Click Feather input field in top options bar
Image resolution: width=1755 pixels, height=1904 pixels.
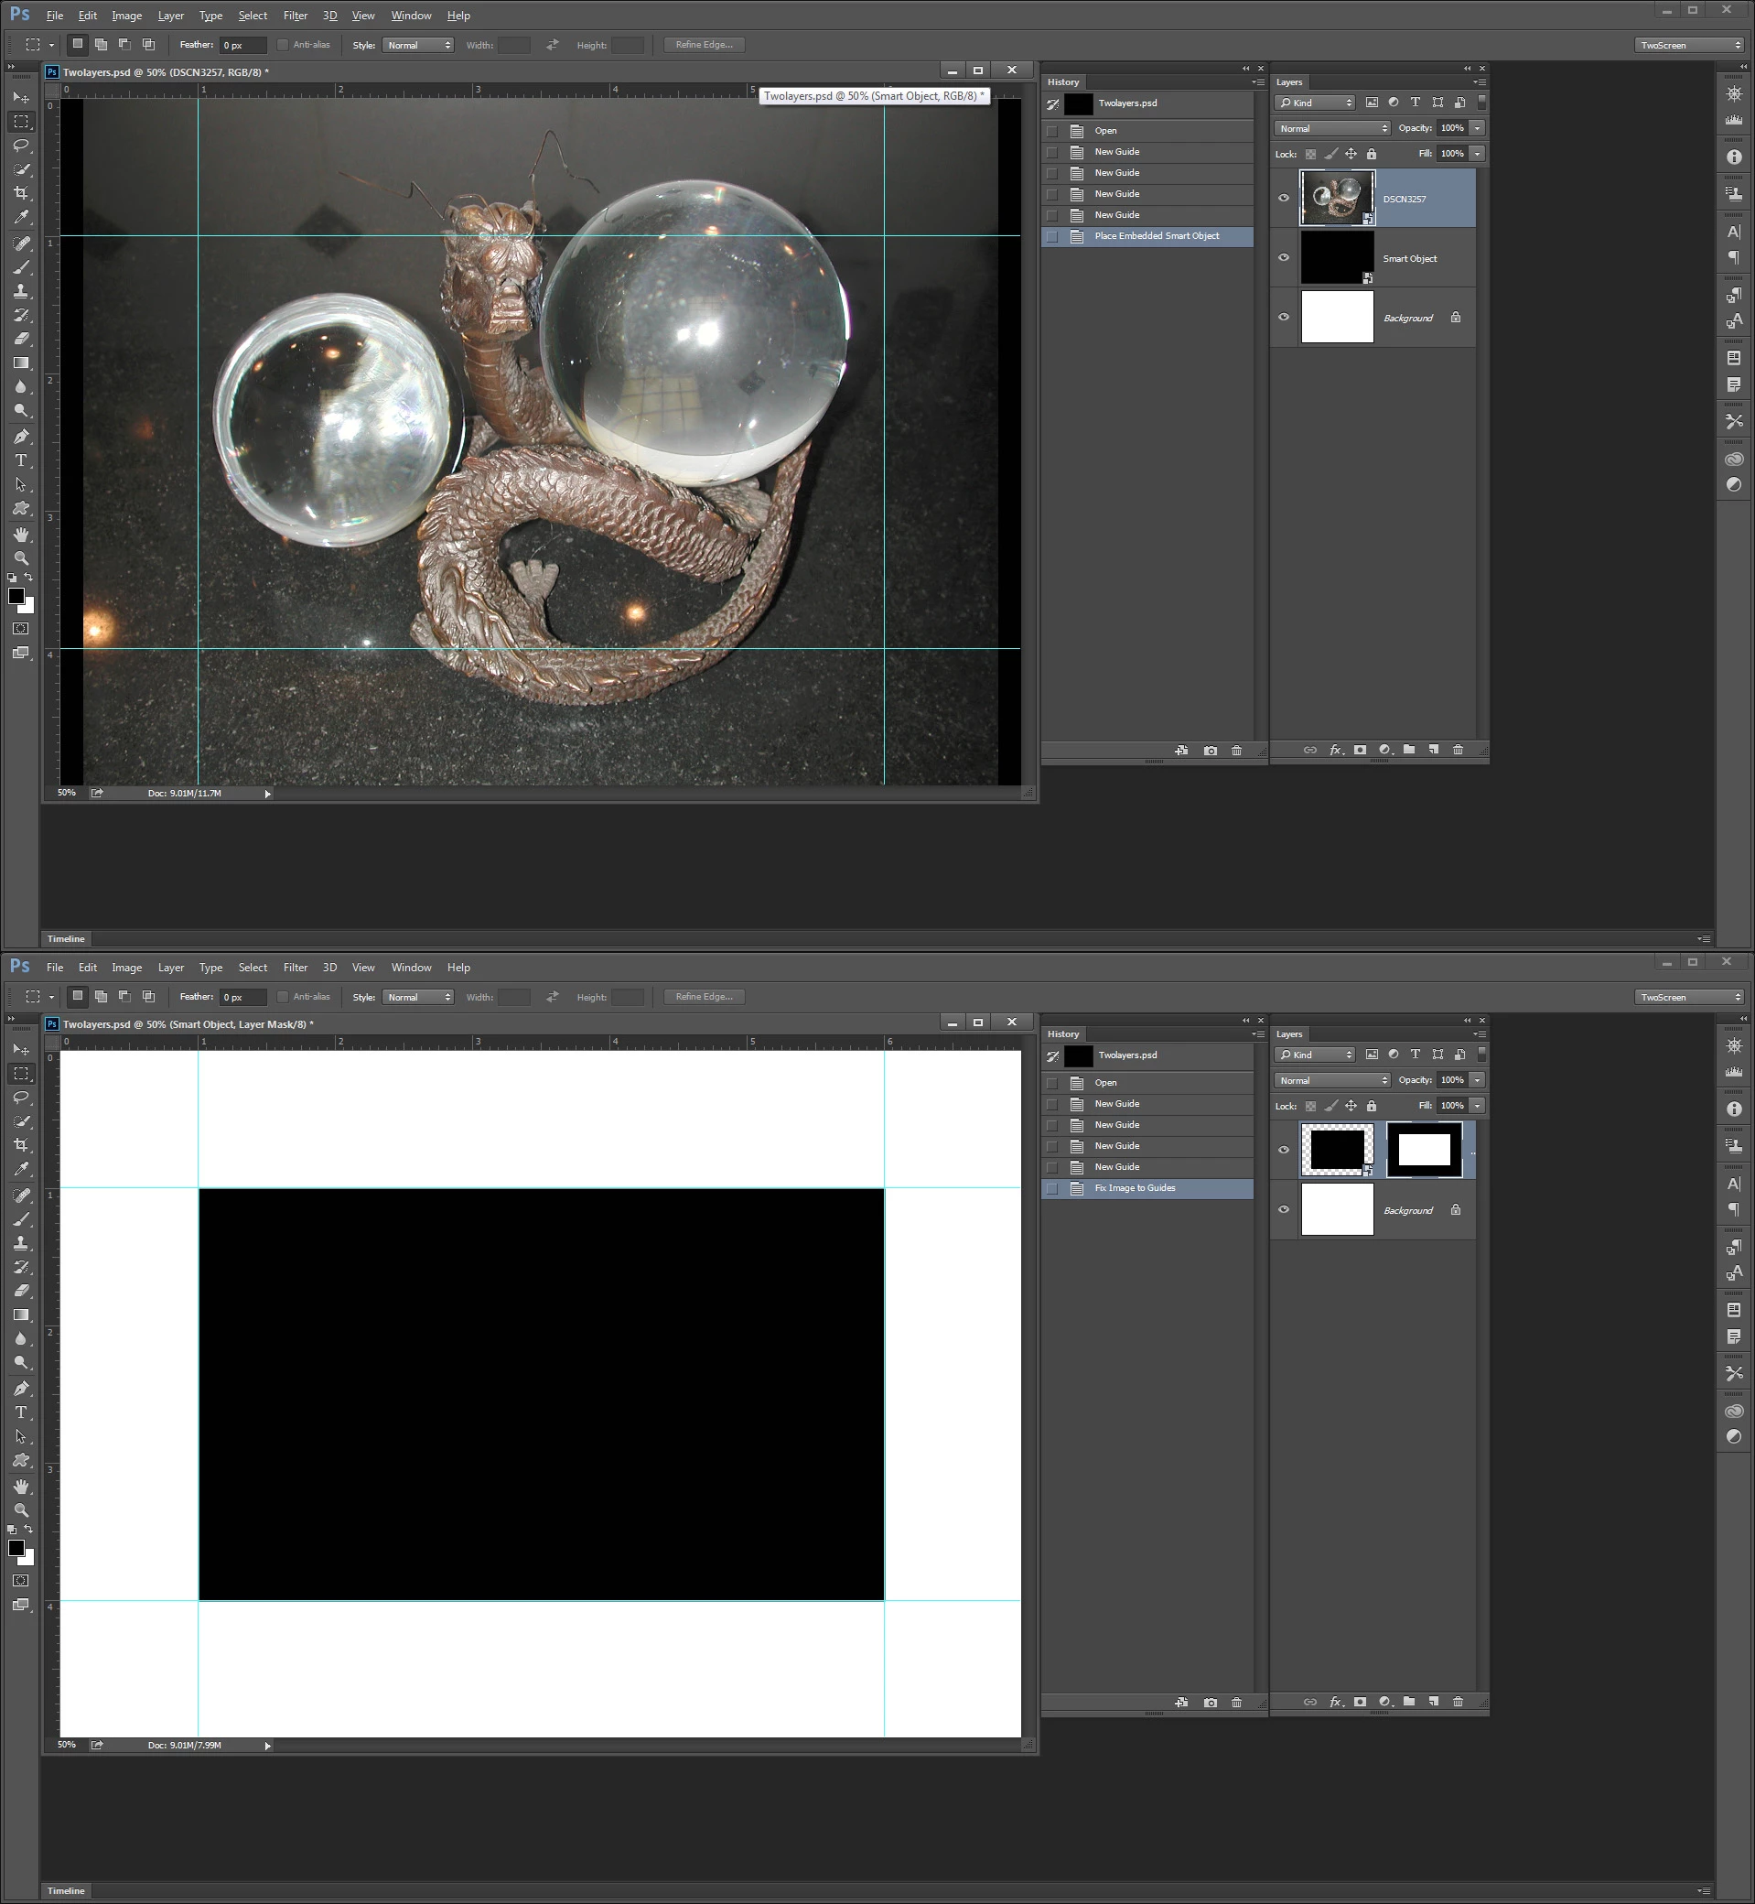coord(242,45)
